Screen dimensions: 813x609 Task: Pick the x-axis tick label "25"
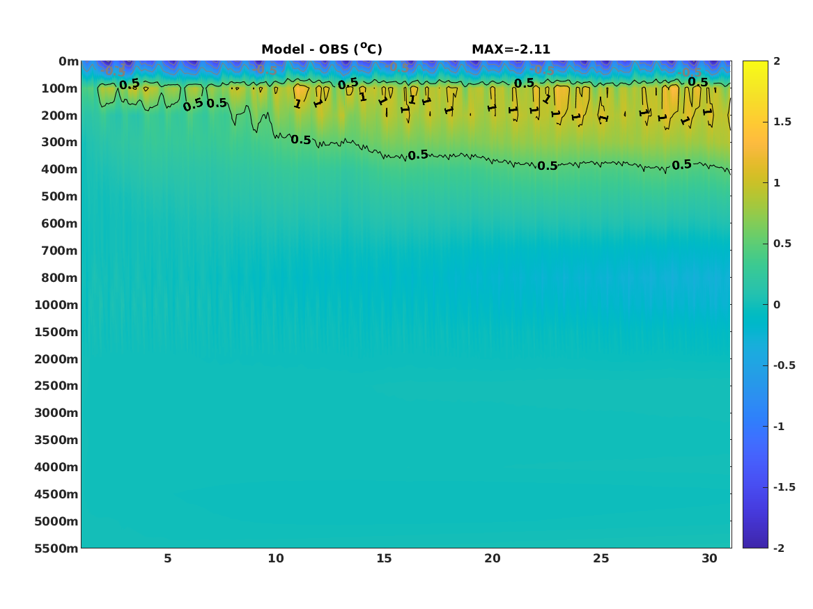[x=601, y=558]
